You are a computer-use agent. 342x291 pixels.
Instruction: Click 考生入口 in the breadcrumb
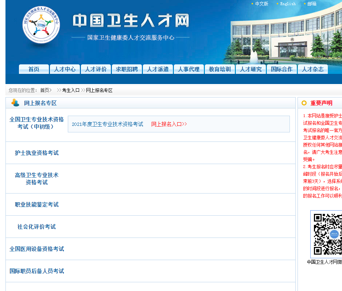(71, 90)
